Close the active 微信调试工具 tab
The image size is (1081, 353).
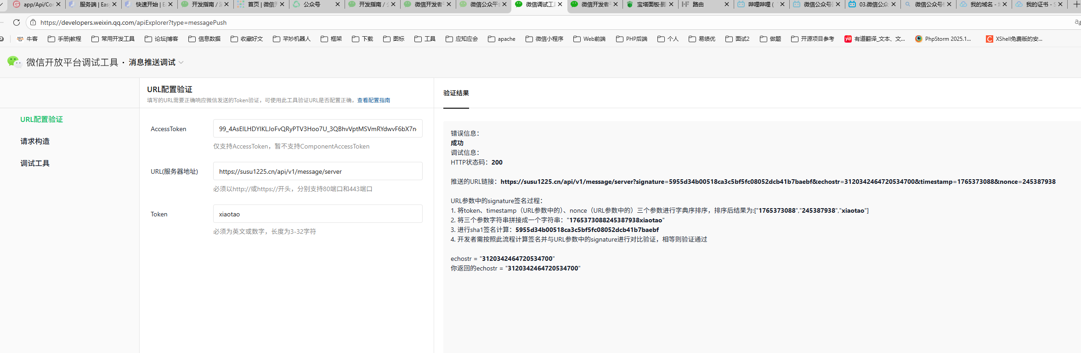coord(560,4)
